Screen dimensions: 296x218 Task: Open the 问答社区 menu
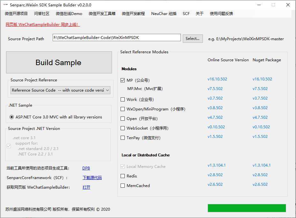41,14
